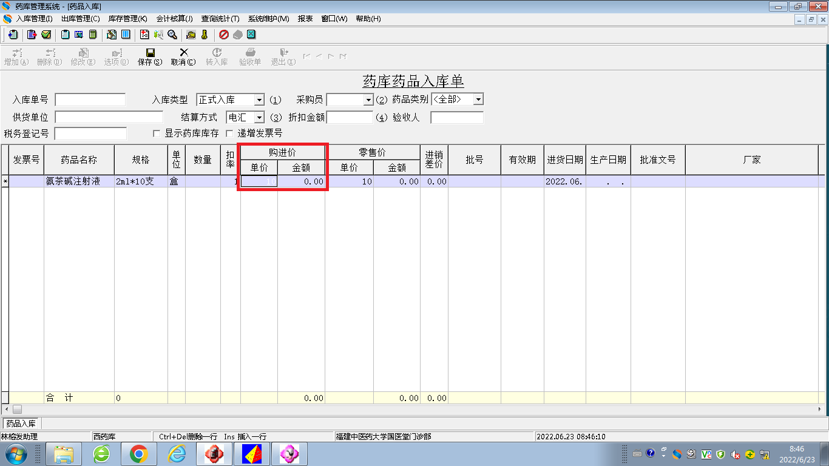Viewport: 829px width, 466px height.
Task: Open Google Chrome from the taskbar
Action: (138, 454)
